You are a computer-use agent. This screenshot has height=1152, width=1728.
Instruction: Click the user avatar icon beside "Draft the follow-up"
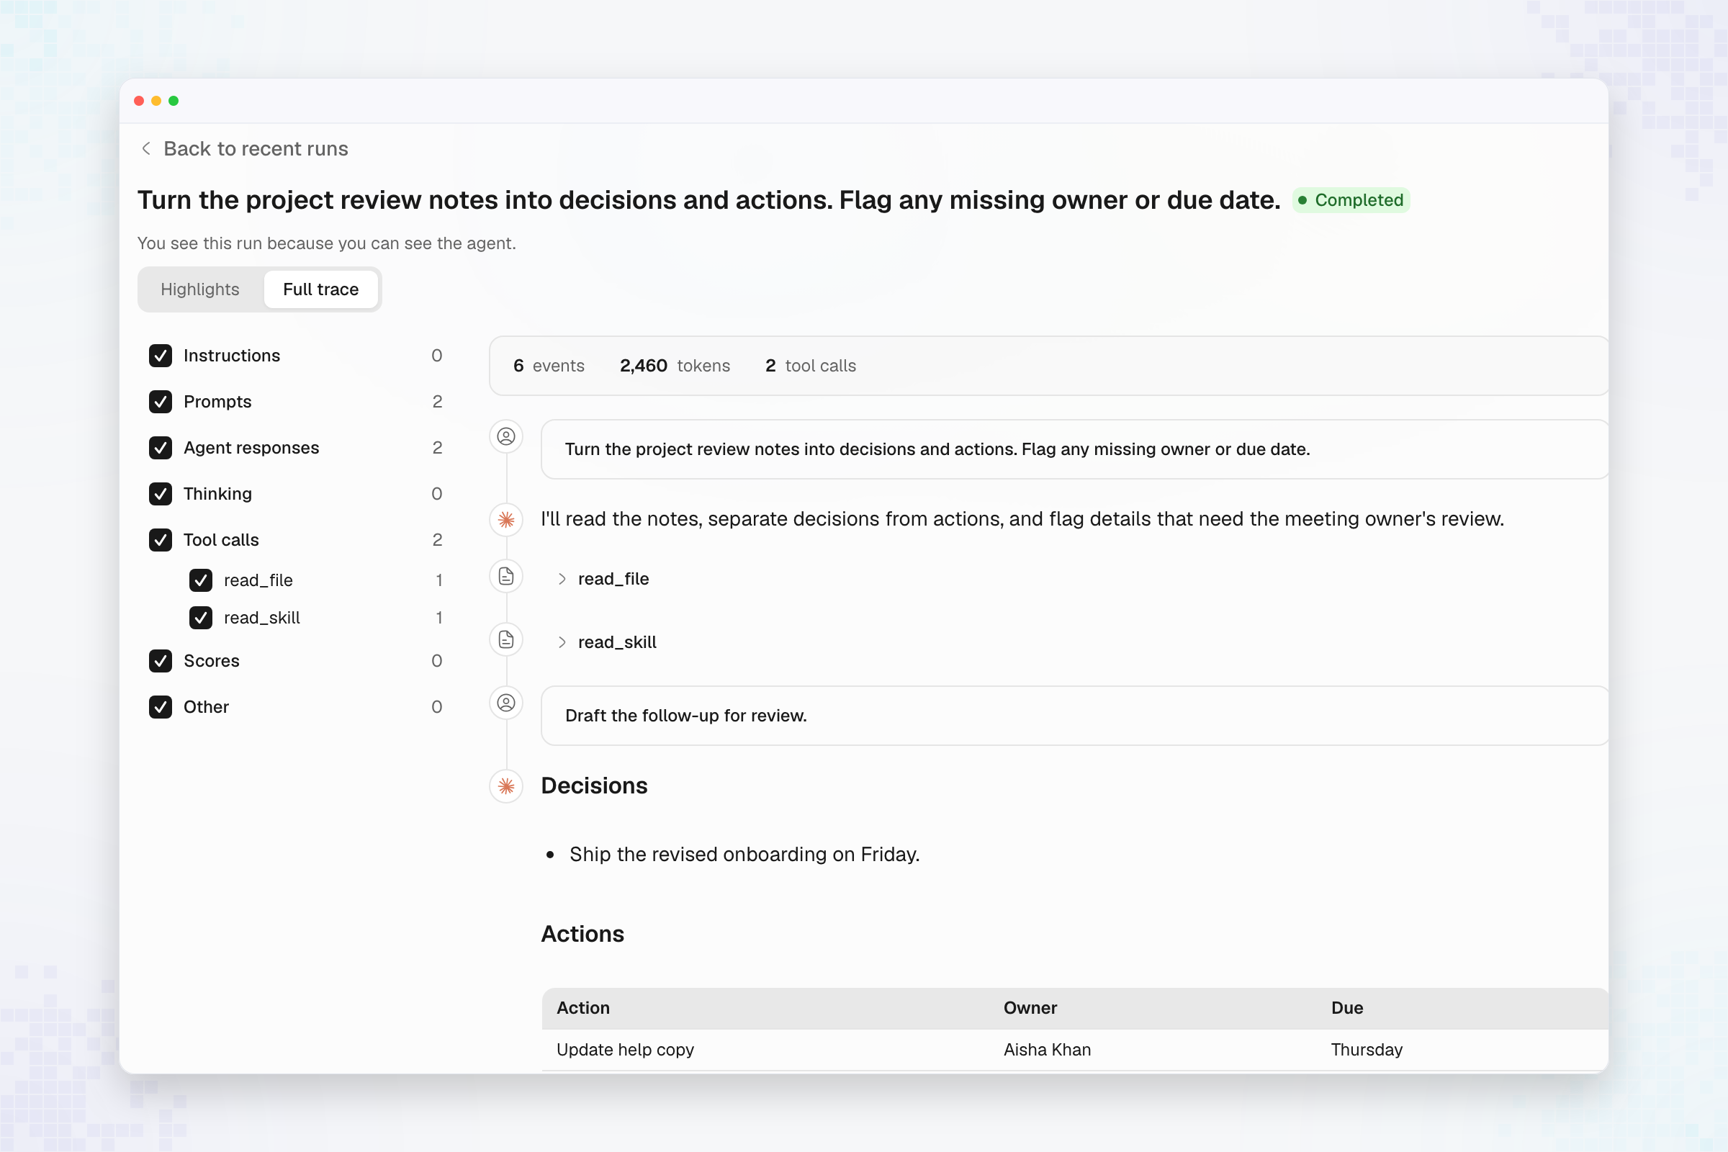[506, 703]
